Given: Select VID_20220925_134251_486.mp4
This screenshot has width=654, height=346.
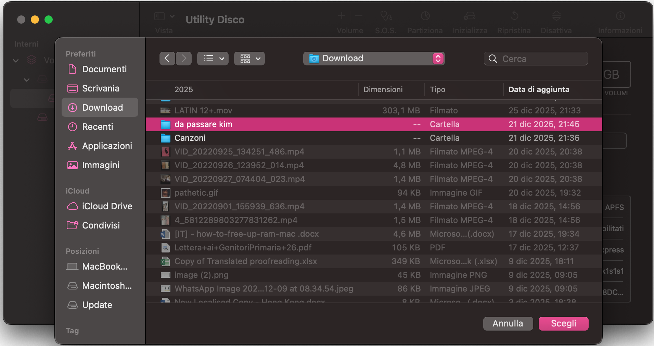Looking at the screenshot, I should pos(374,152).
